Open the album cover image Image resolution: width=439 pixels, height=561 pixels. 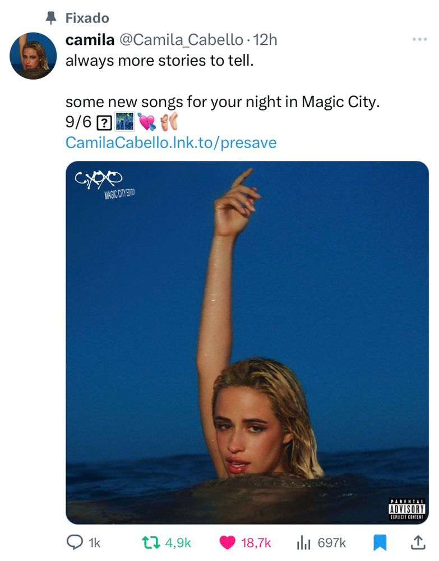tap(247, 342)
